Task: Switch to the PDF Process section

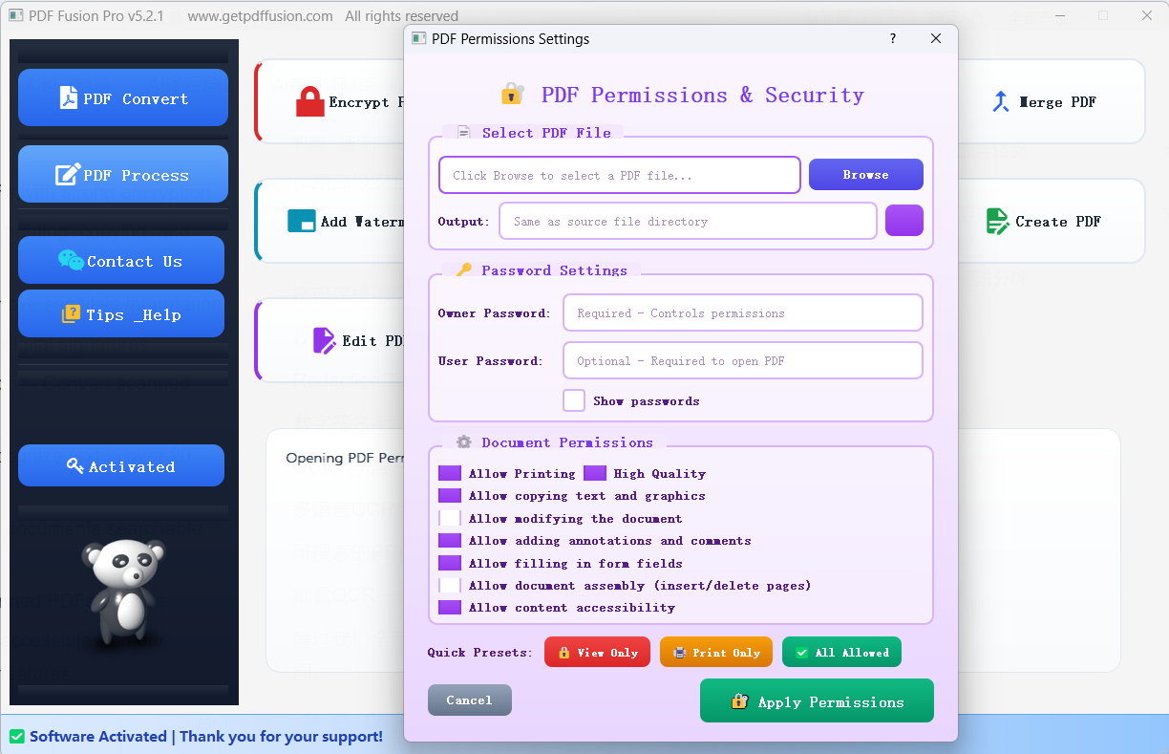Action: pos(123,175)
